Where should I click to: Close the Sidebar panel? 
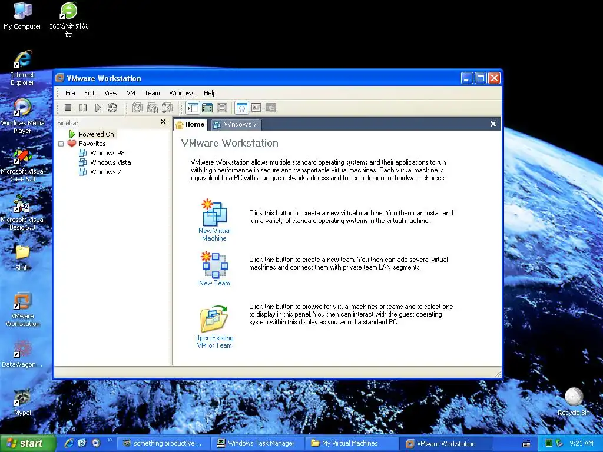[x=163, y=122]
